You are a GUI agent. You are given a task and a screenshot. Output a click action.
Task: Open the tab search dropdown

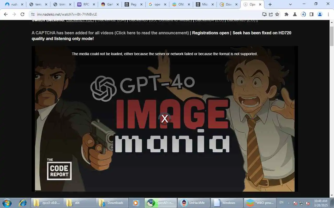(x=290, y=4)
